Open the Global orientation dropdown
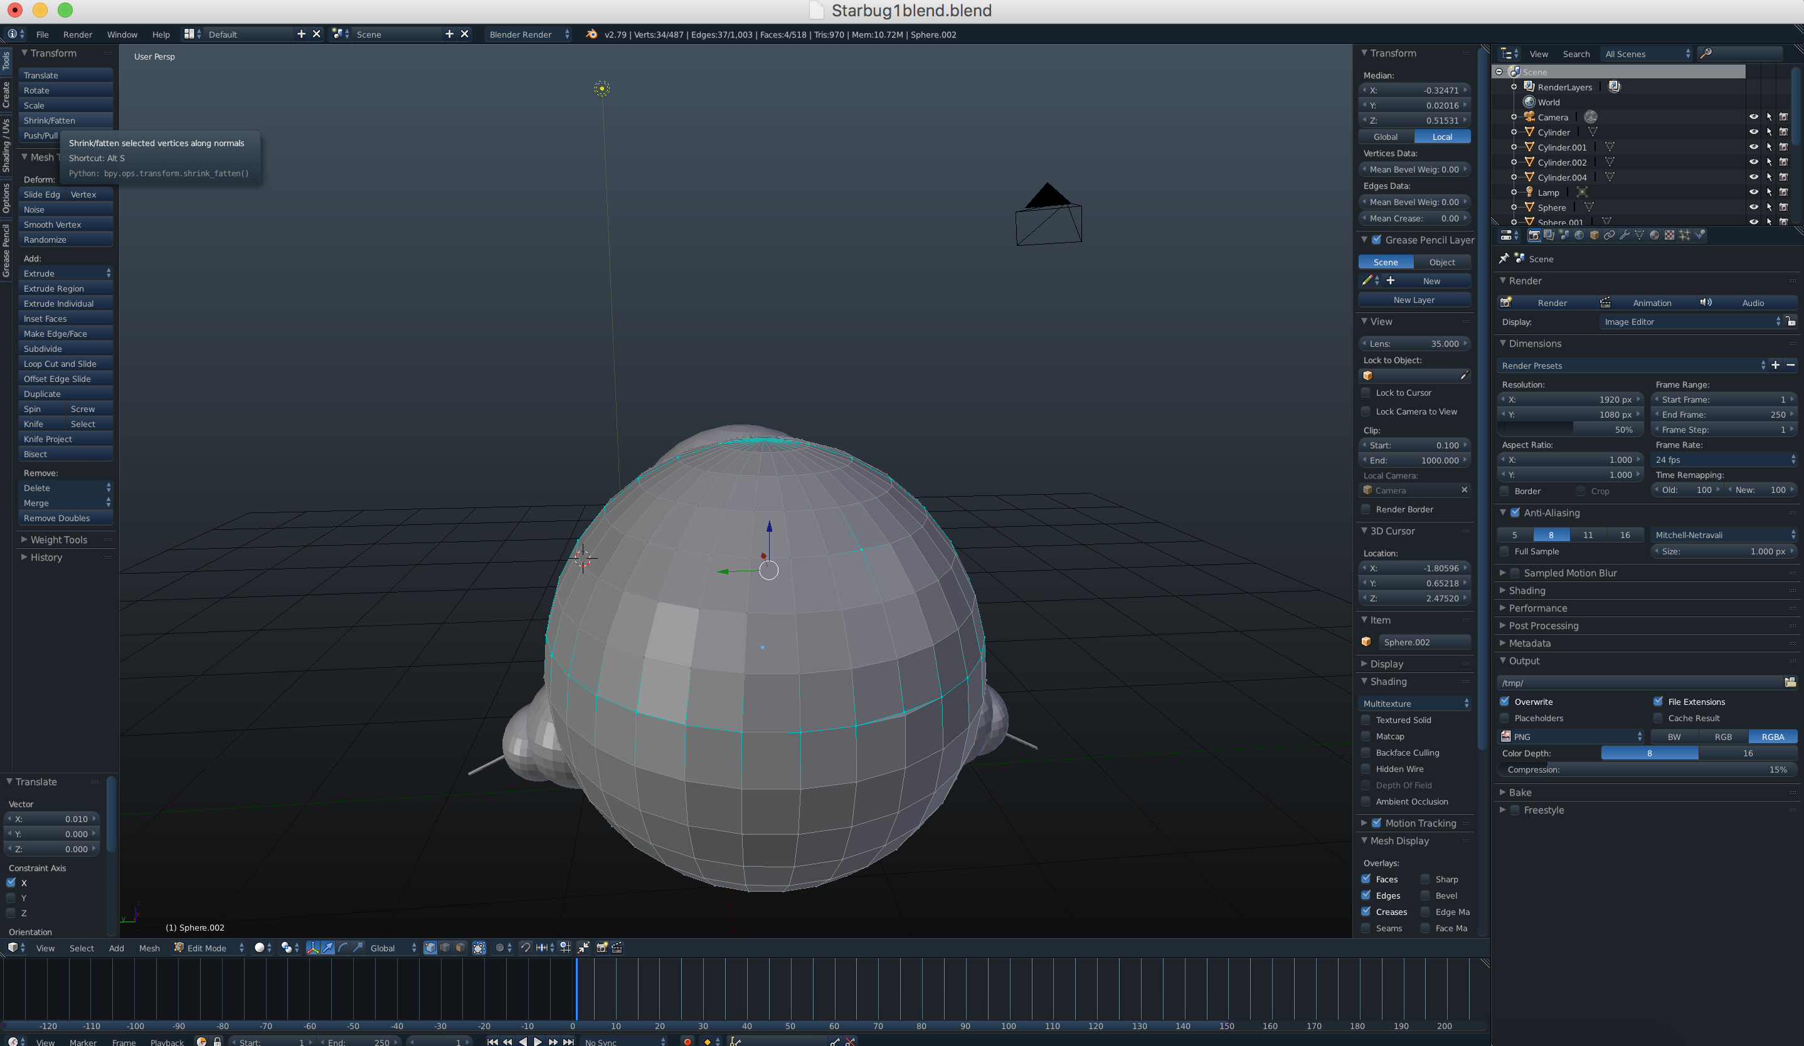 [392, 948]
